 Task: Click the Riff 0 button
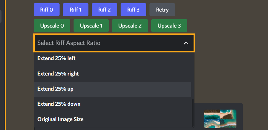pos(46,10)
